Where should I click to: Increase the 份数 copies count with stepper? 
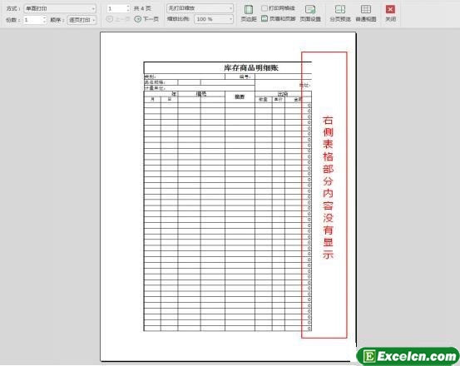(44, 18)
